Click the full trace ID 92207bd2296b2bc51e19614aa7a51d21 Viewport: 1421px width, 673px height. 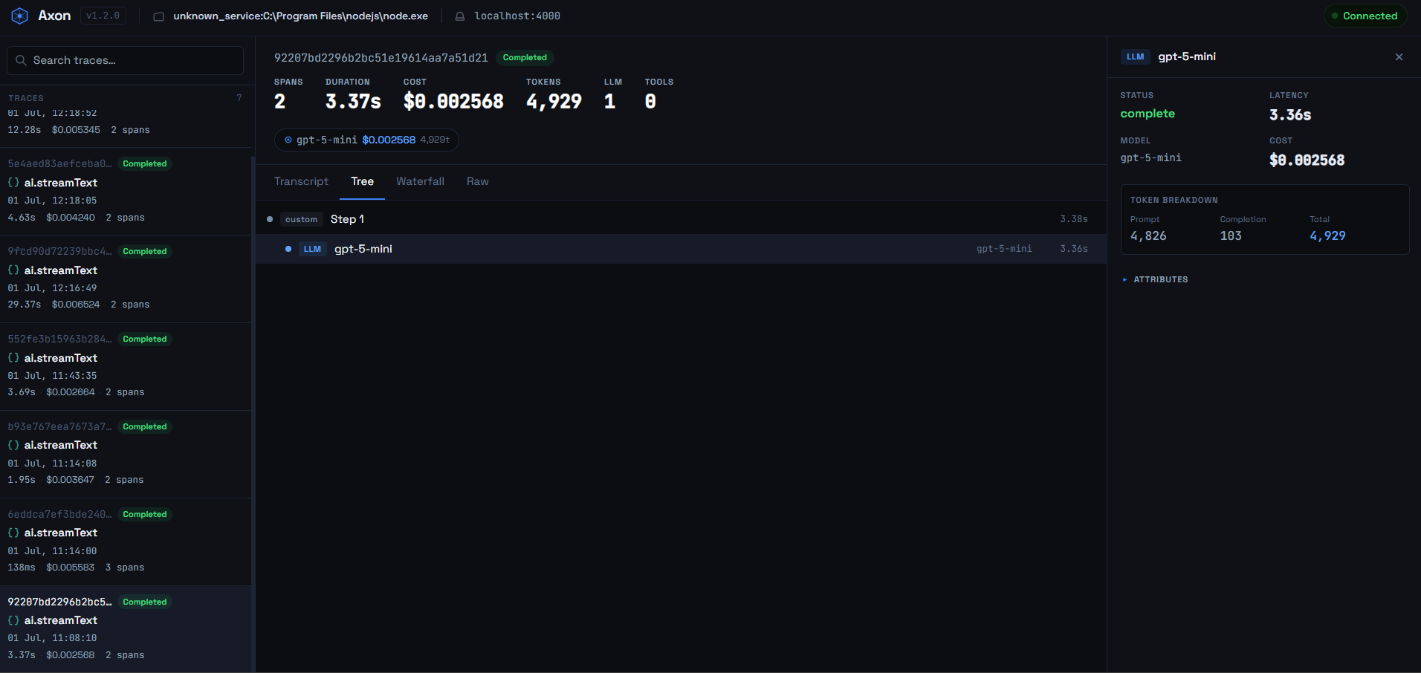381,58
